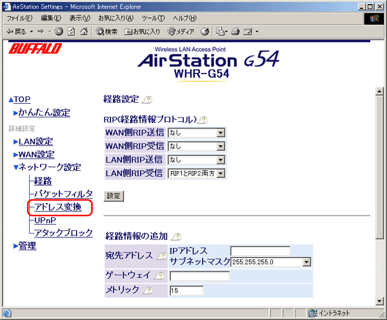Open the Forward button history dropdown arrow
The image size is (387, 320).
(x=50, y=32)
